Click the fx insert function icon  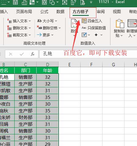coord(33,54)
